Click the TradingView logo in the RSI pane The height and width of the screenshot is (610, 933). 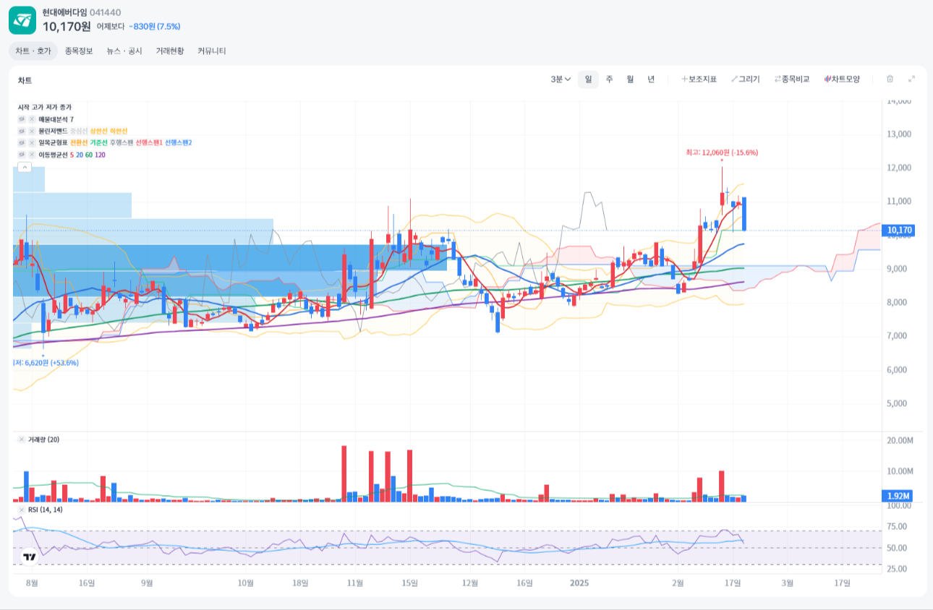click(x=30, y=557)
